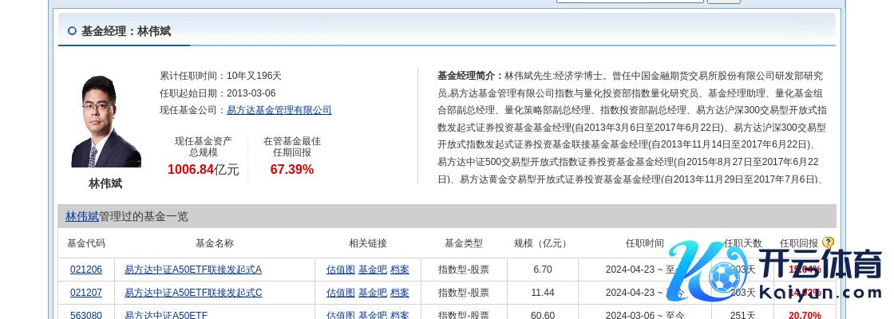Click 2024-03-06 ~ 至今 tenure period cell
The height and width of the screenshot is (319, 894).
(x=645, y=314)
